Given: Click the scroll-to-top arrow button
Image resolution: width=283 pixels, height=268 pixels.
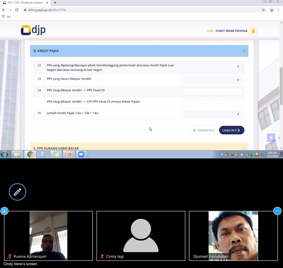Looking at the screenshot, I should point(271,138).
